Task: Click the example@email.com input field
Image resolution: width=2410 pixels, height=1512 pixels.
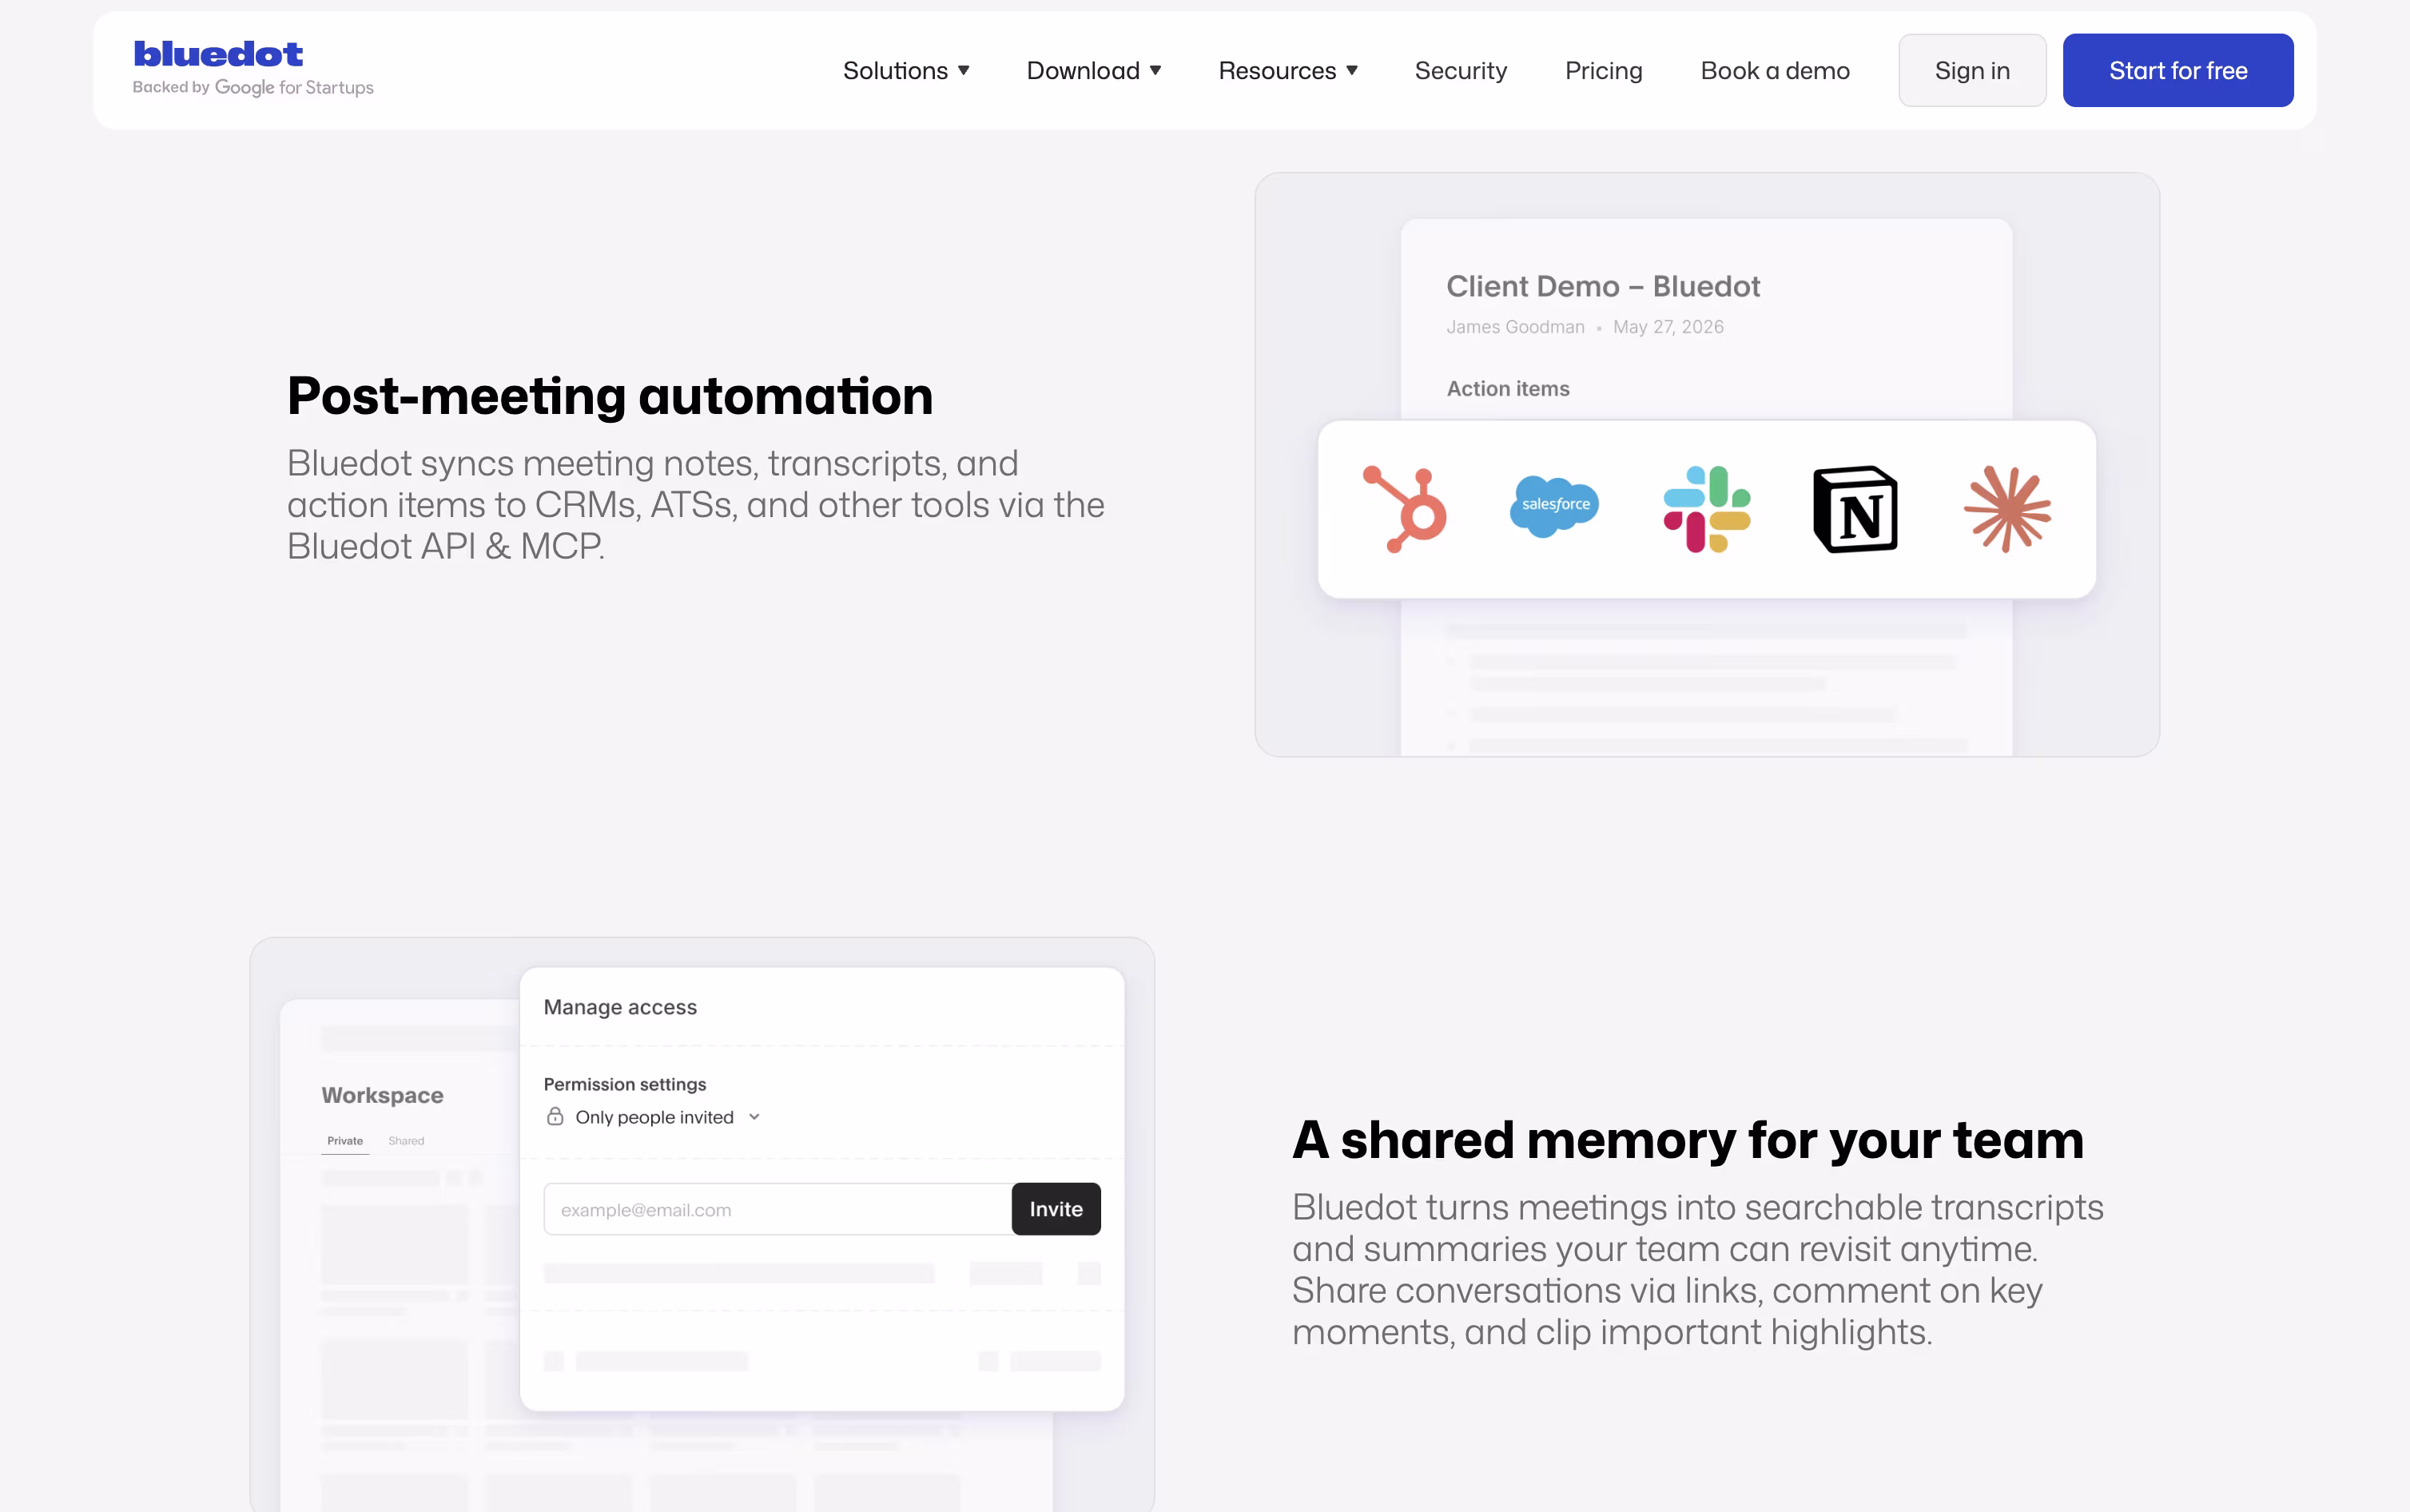Action: 777,1209
